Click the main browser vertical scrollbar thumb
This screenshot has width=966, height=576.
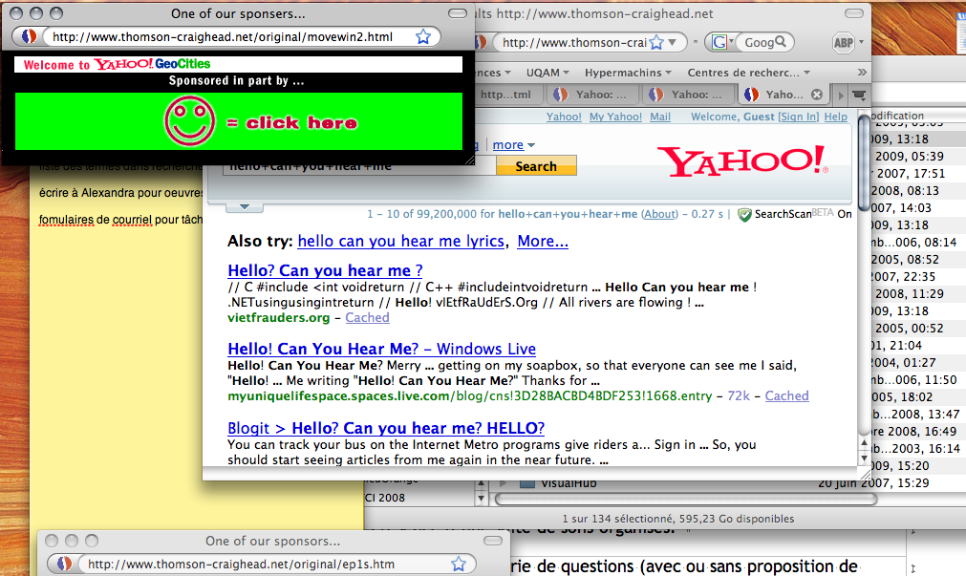point(865,162)
